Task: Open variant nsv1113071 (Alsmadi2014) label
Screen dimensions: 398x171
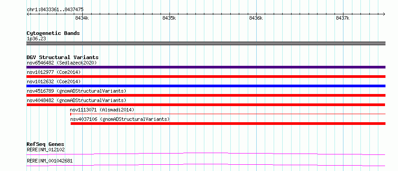Action: click(x=102, y=110)
